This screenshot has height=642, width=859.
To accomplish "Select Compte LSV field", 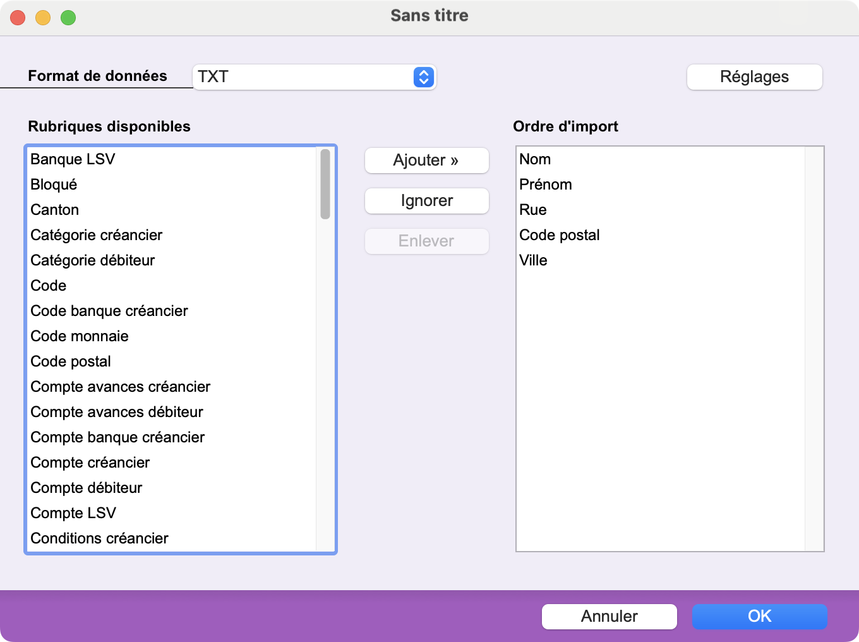I will 172,513.
